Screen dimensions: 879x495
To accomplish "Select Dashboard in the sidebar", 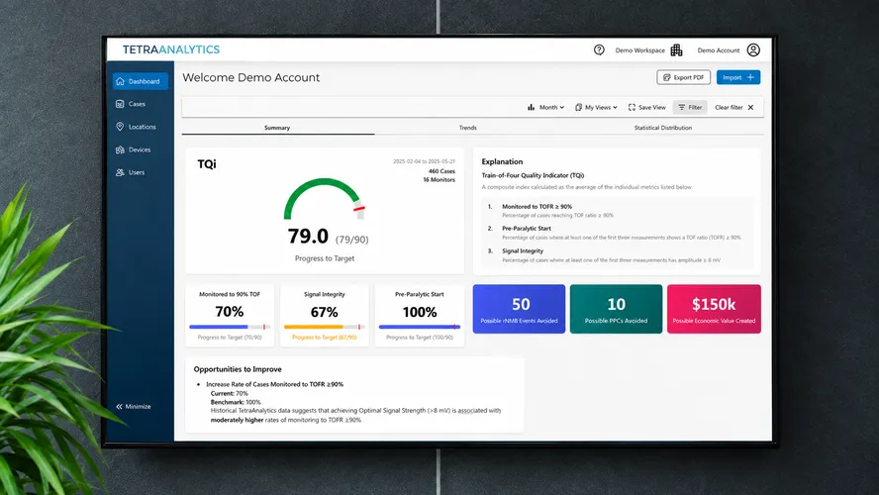I will coord(141,81).
